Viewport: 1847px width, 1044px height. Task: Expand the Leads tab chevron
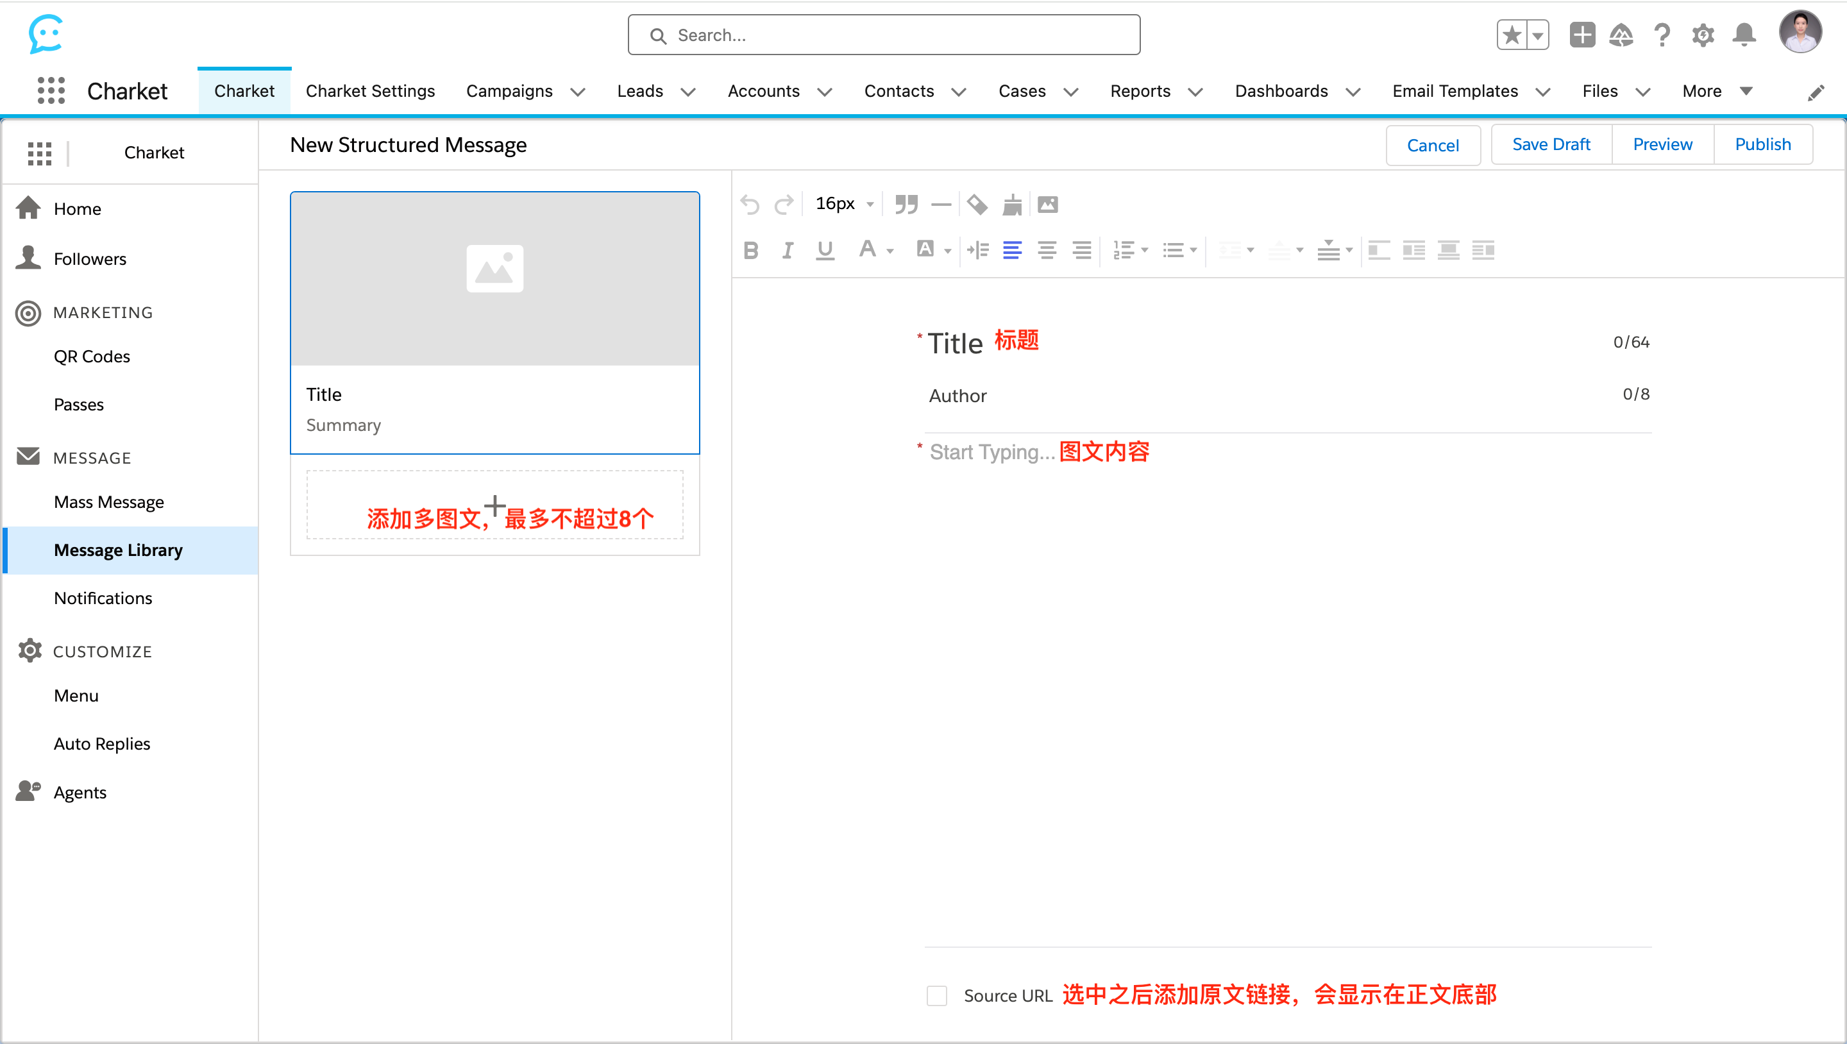pyautogui.click(x=687, y=92)
